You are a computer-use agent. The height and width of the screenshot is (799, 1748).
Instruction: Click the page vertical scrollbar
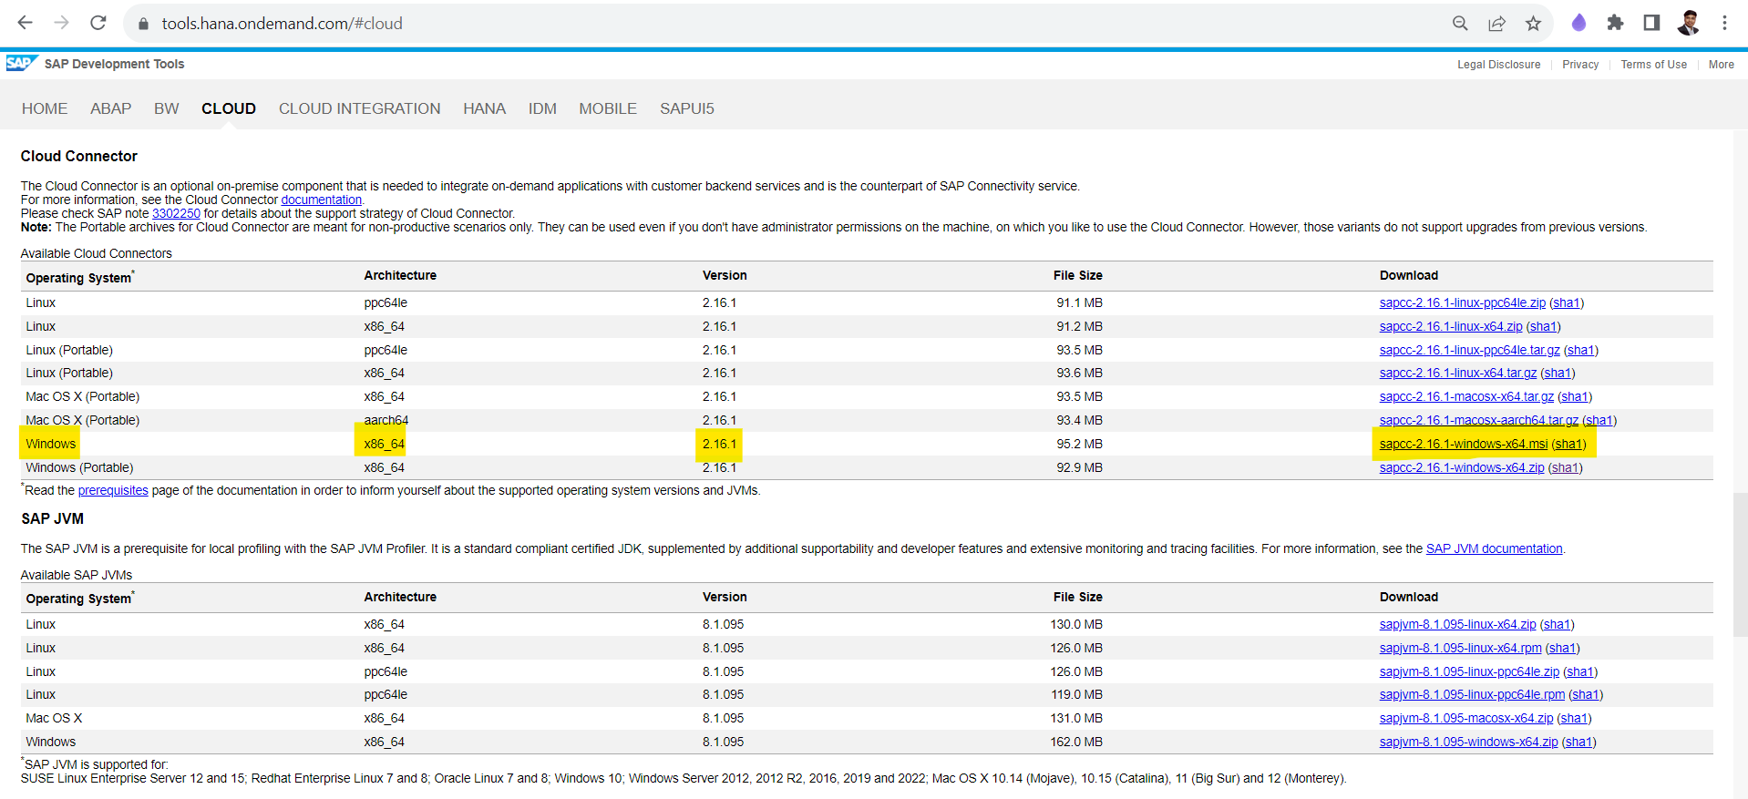(x=1740, y=547)
